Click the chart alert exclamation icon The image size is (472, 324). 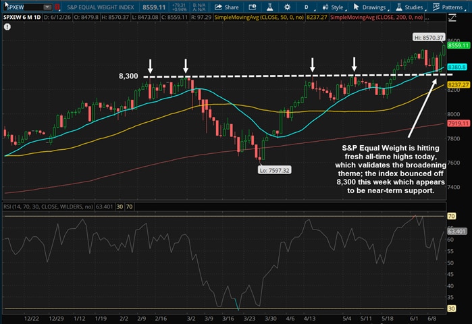click(x=7, y=27)
